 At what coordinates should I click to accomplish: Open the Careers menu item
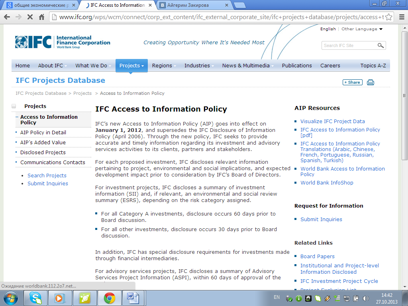tap(330, 66)
